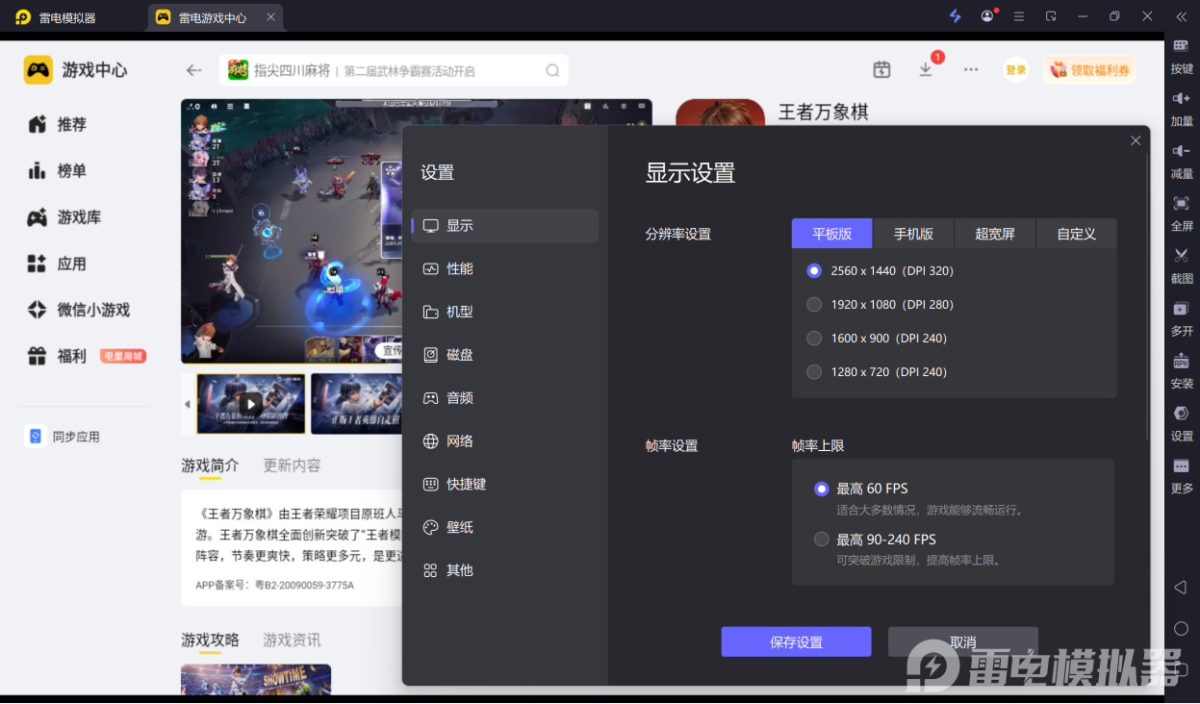Click the Android back triangle button

(1181, 587)
